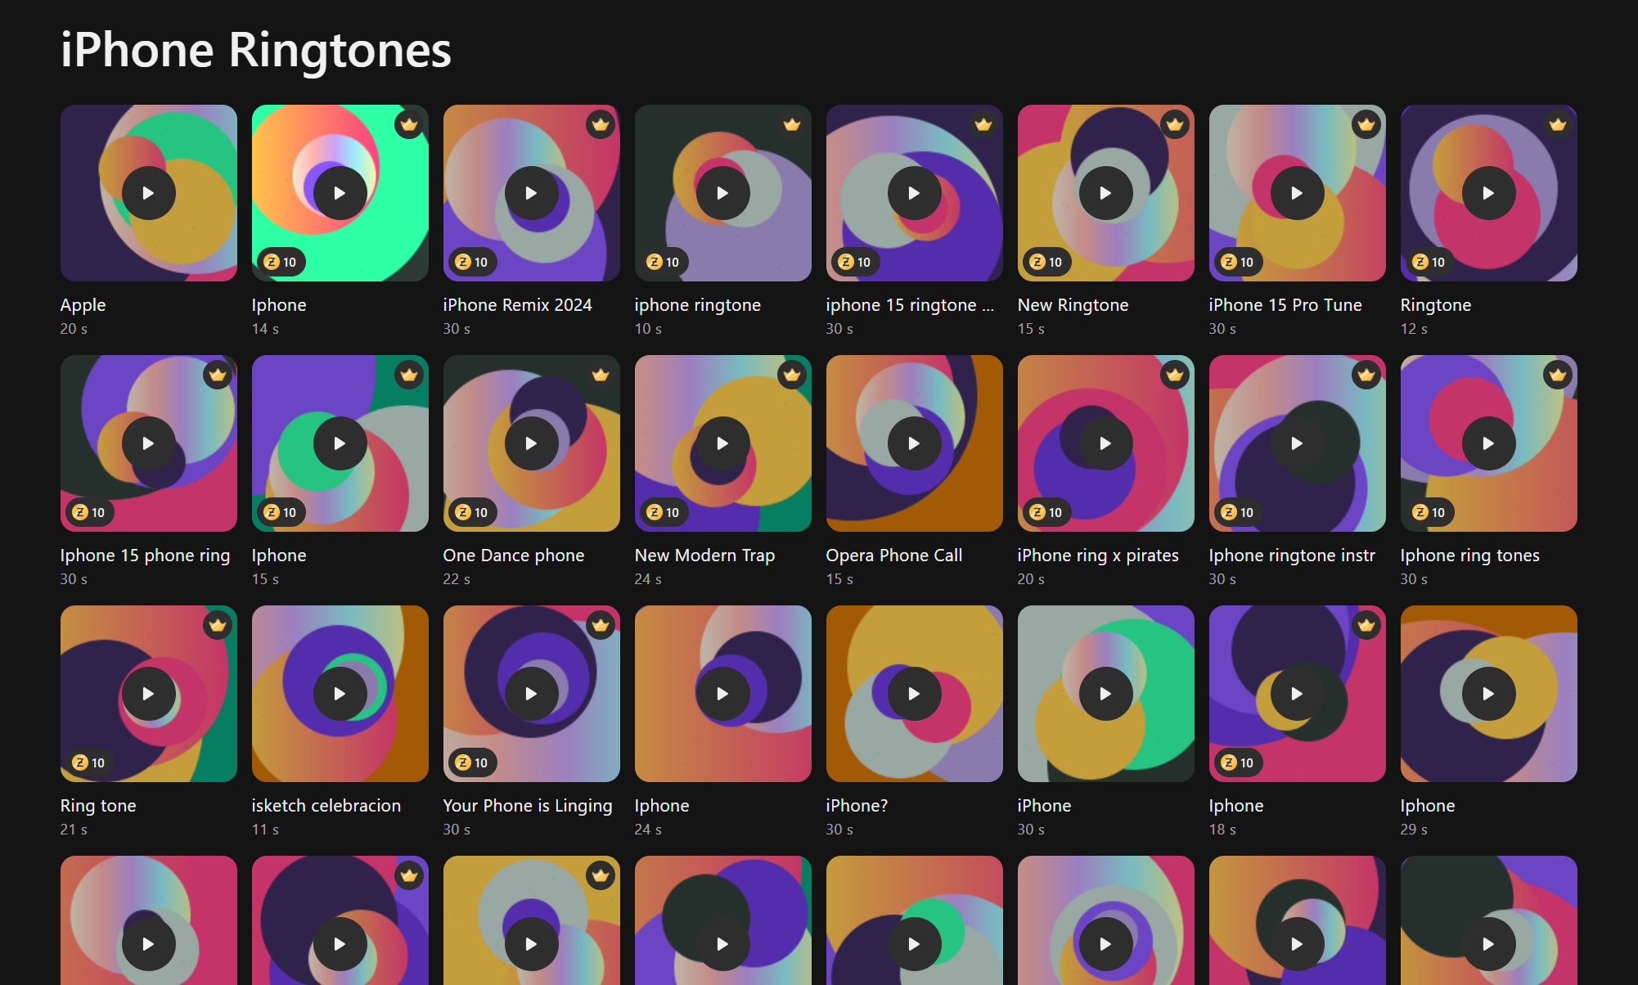Click coin price badge on One Dance phone

[x=471, y=512]
